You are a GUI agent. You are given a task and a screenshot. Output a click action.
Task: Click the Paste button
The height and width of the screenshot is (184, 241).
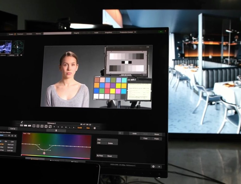click(x=157, y=139)
